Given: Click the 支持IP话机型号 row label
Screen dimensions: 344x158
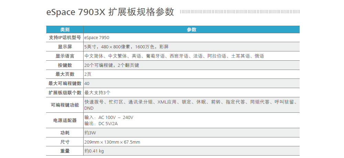Looking at the screenshot, I should [65, 37].
